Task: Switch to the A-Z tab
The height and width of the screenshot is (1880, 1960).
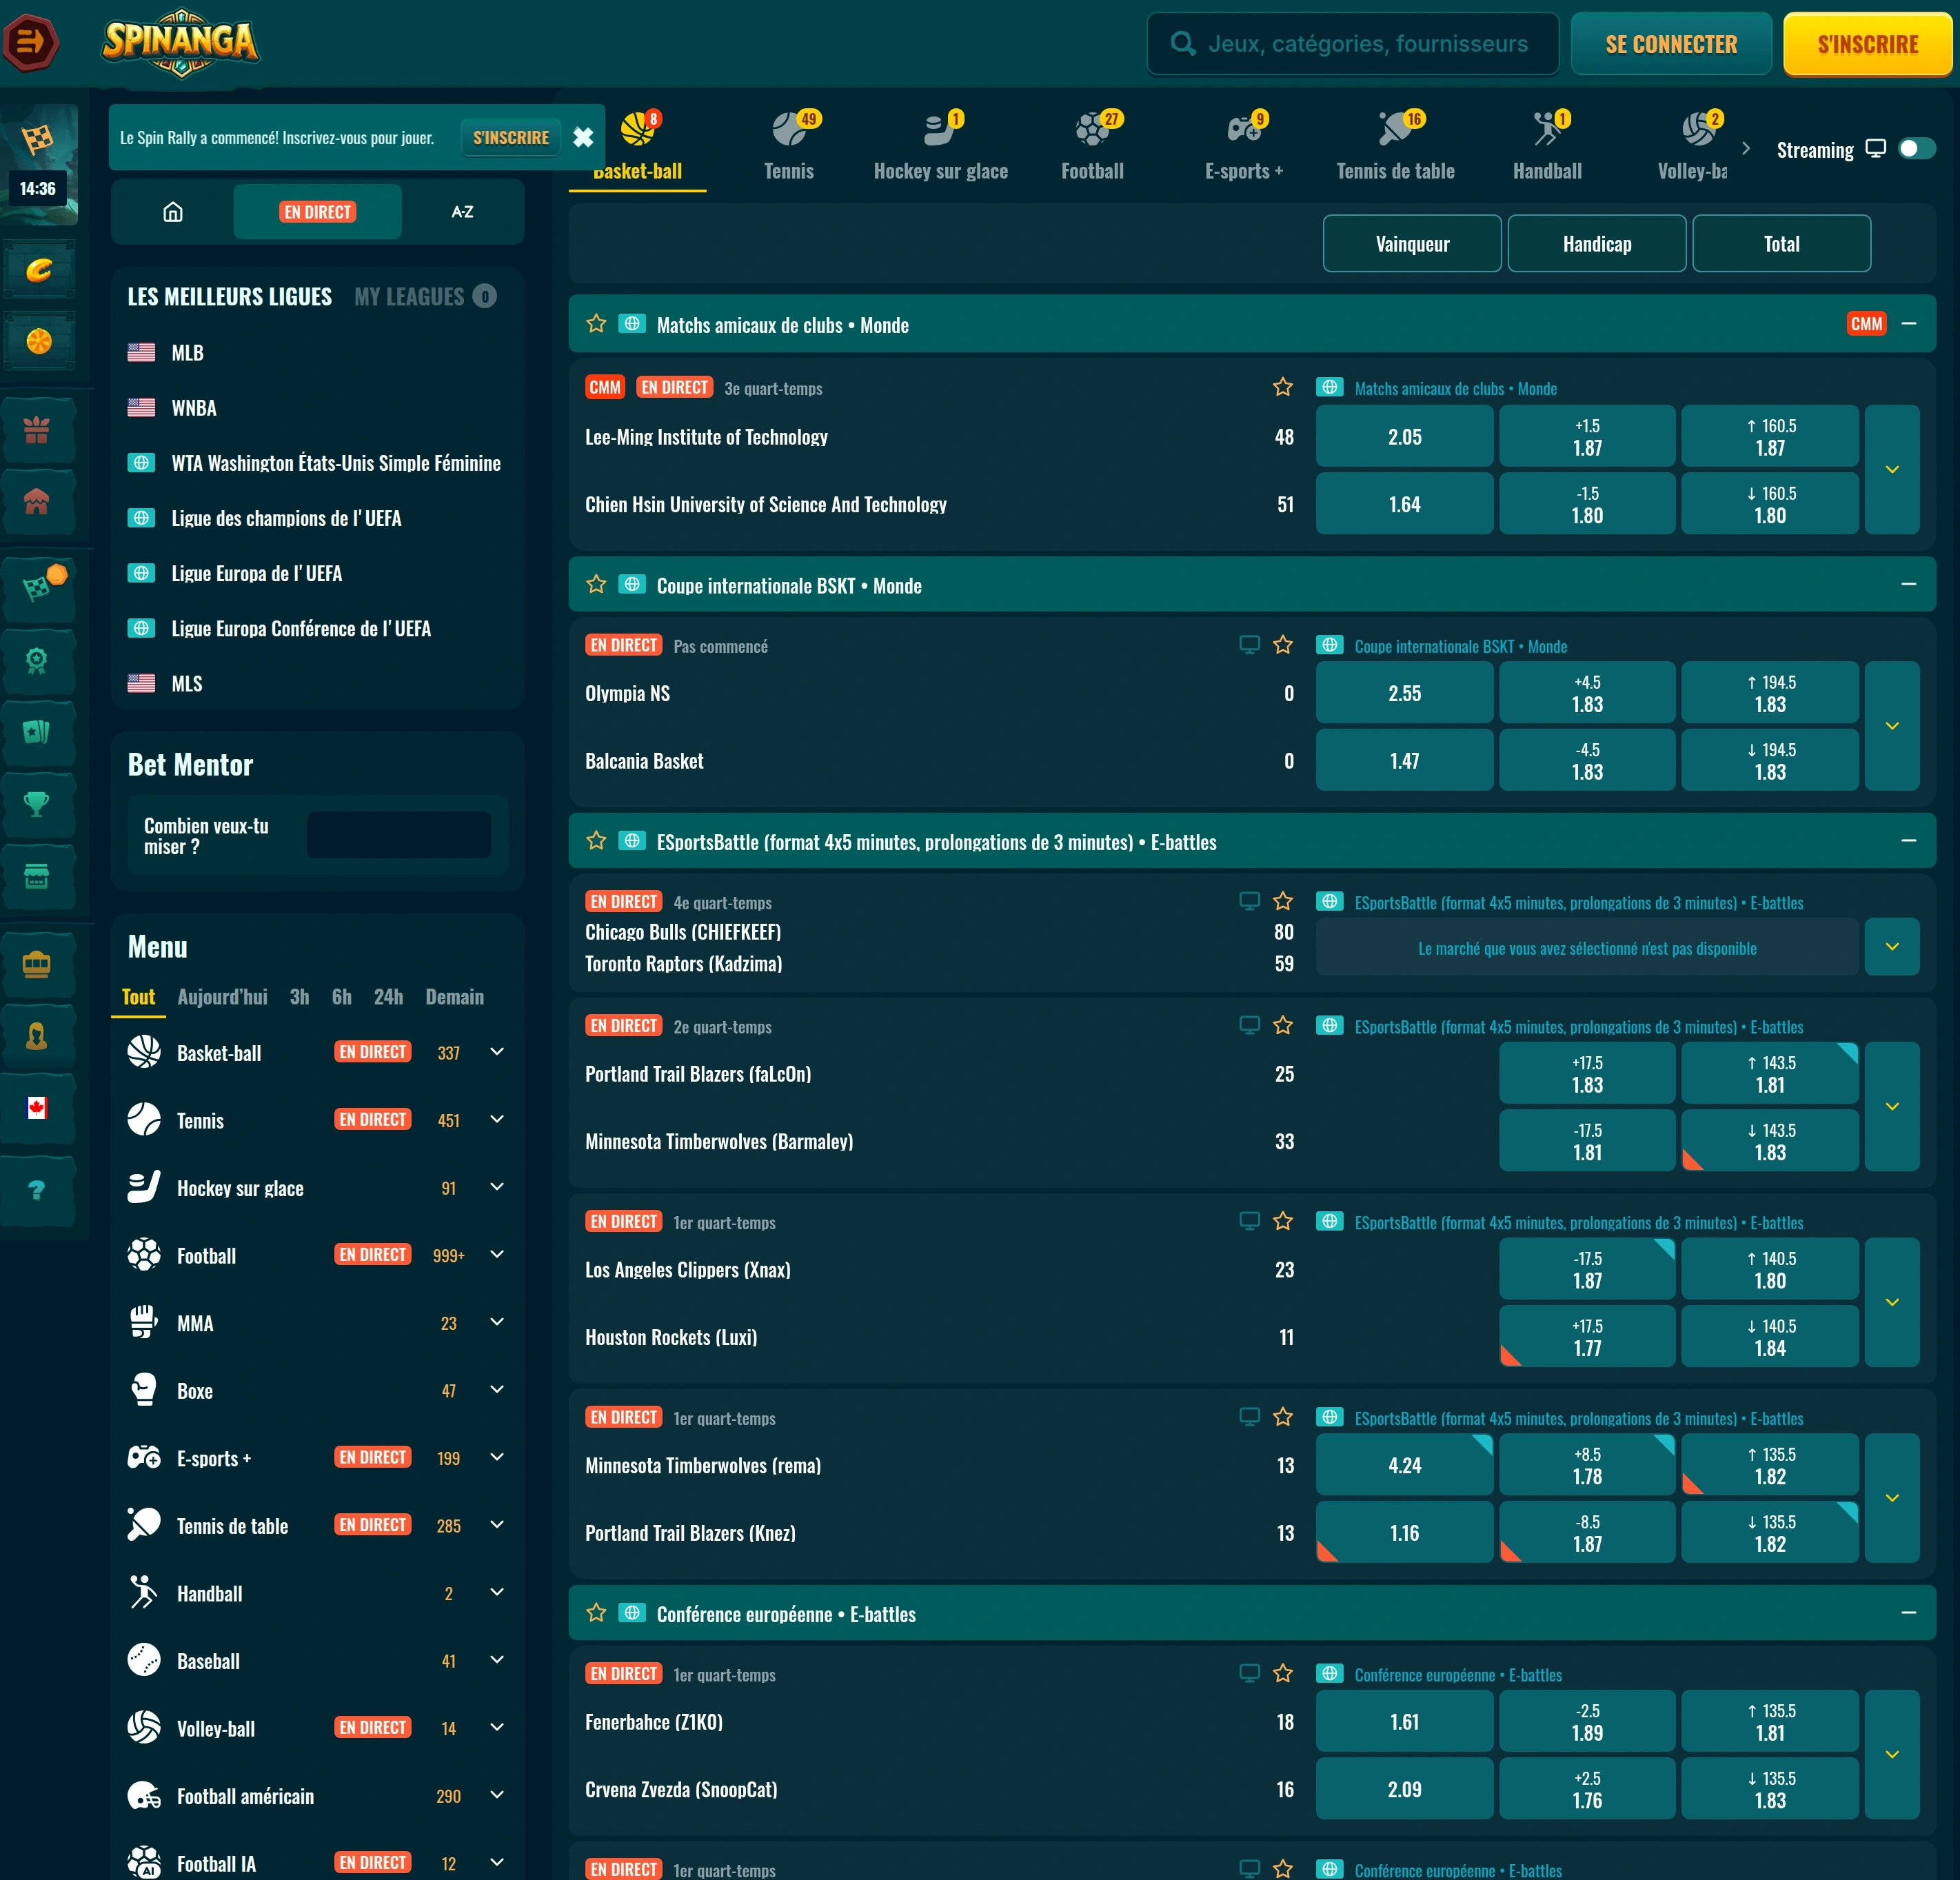Action: point(462,212)
